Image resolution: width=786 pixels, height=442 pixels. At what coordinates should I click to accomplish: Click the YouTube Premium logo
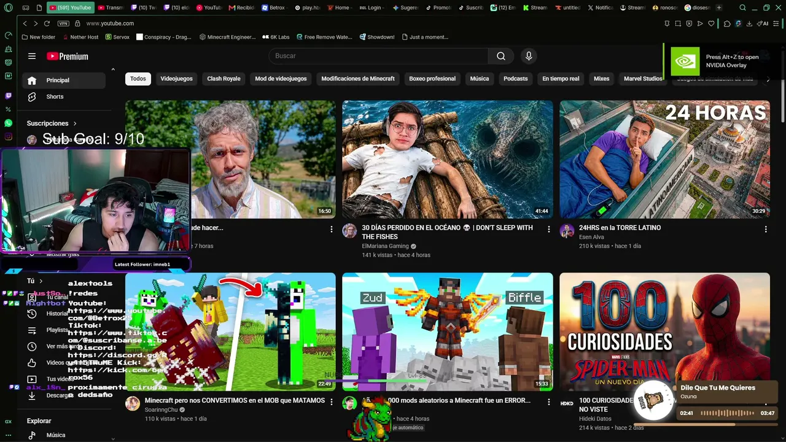pos(68,56)
